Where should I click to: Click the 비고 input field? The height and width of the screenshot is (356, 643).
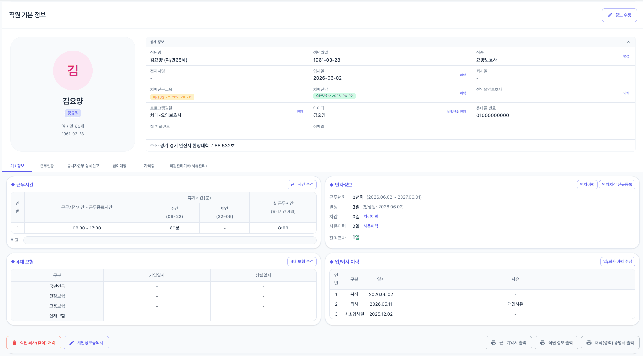170,240
